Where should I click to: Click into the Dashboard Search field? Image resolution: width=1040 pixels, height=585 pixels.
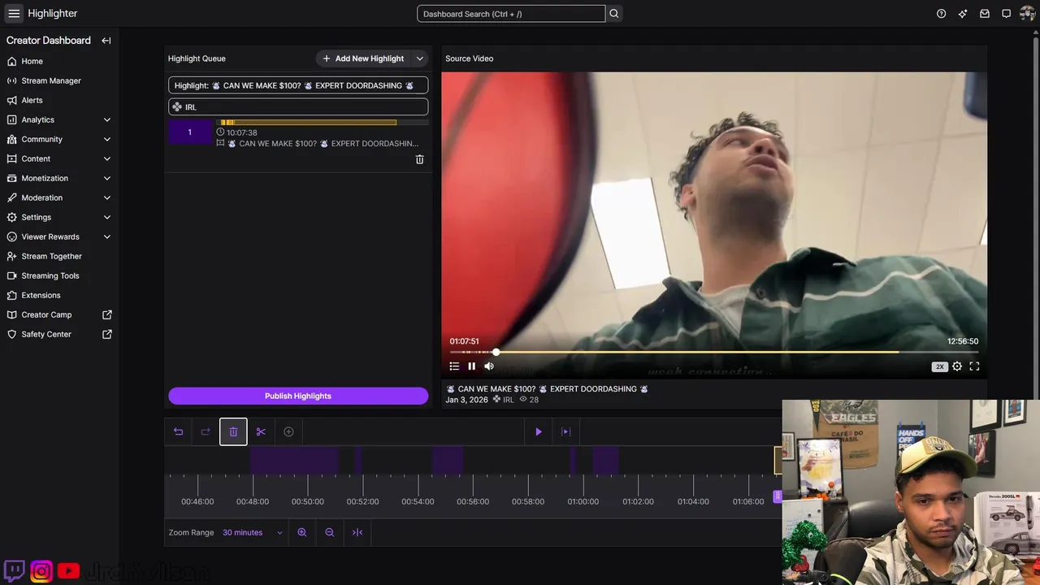click(511, 14)
